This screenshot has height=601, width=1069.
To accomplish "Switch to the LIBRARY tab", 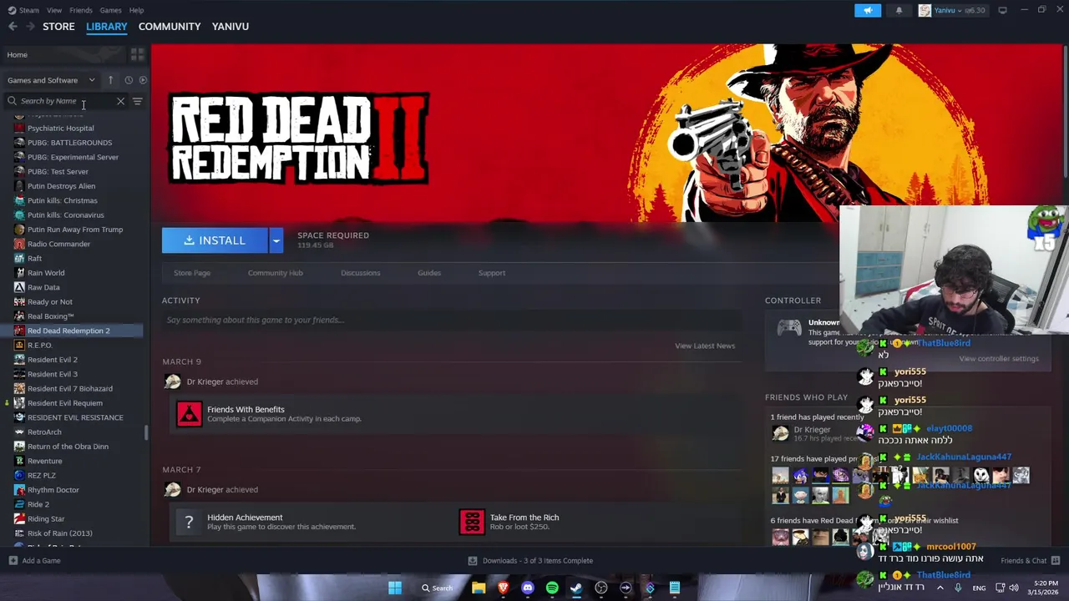I will [106, 27].
